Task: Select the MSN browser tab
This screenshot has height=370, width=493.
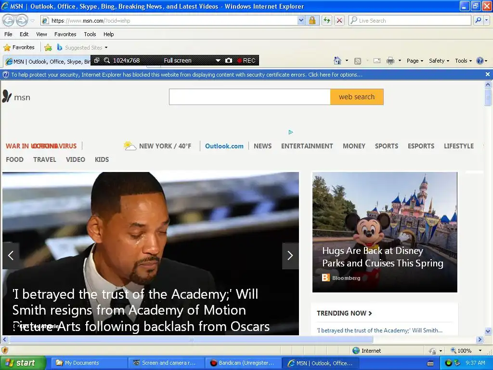Action: tap(47, 61)
